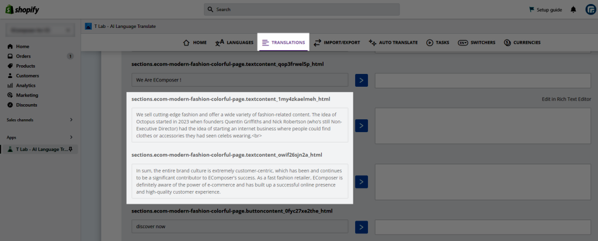Click source text starting 'In sum, the entire brand'
This screenshot has width=598, height=241.
tap(240, 181)
